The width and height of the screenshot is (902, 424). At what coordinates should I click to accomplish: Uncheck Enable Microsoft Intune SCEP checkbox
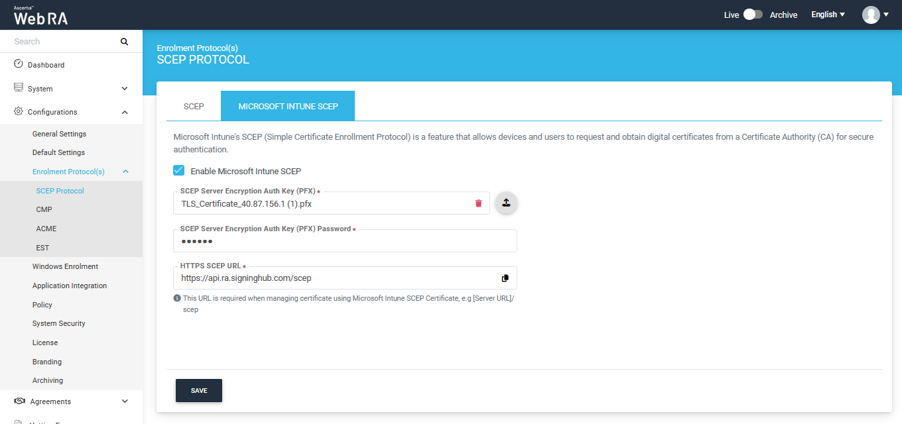[178, 171]
